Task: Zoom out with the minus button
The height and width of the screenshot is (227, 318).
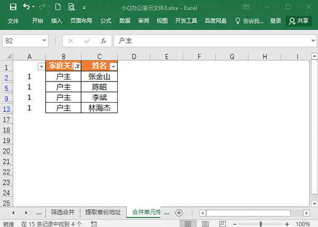Action: point(235,224)
